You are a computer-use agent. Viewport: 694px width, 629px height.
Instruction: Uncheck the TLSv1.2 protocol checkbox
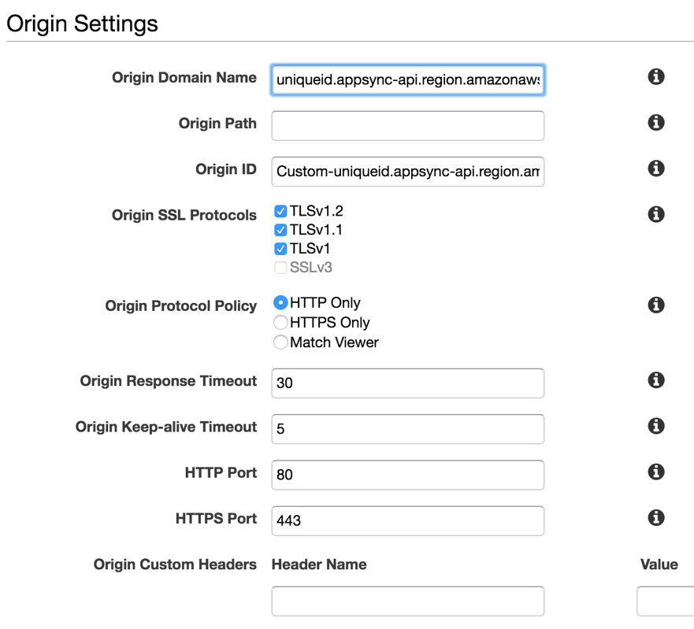point(280,211)
